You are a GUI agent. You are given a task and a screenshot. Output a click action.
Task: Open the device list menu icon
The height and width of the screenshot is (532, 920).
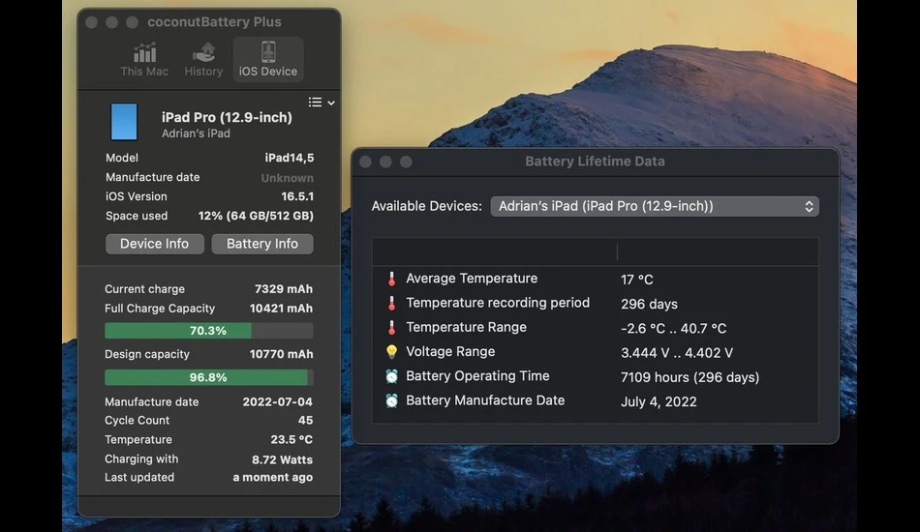pyautogui.click(x=322, y=103)
